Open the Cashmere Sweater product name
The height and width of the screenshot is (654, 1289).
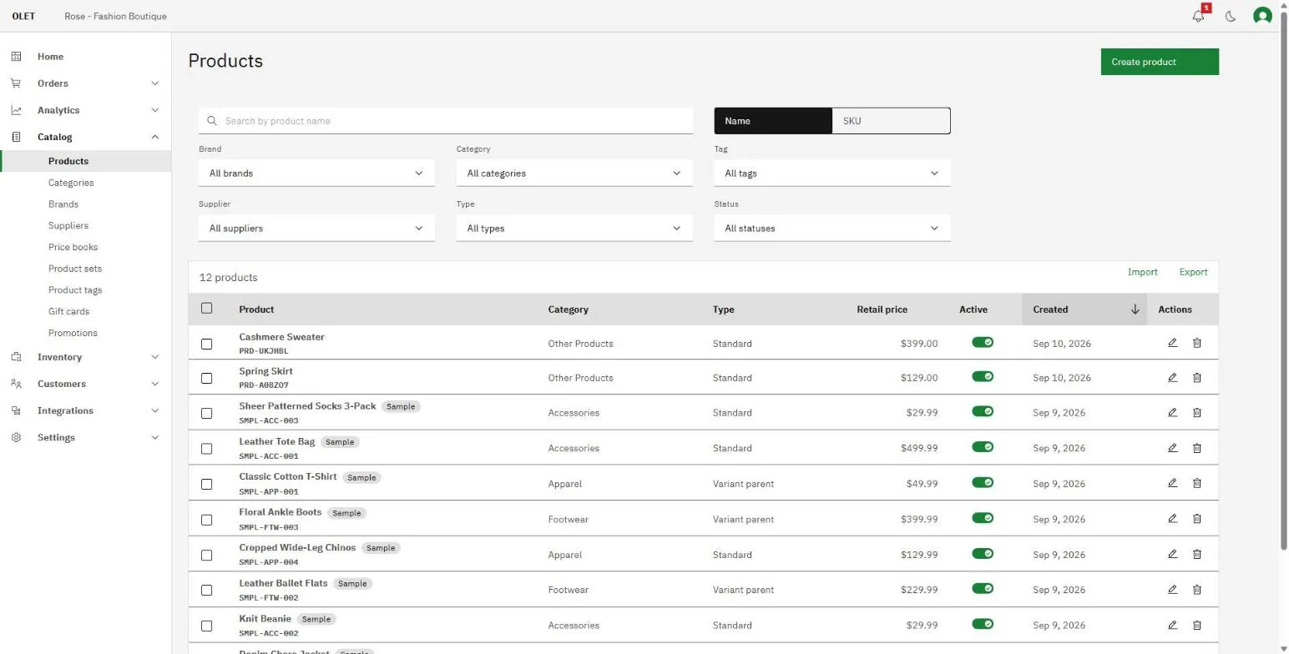point(281,337)
